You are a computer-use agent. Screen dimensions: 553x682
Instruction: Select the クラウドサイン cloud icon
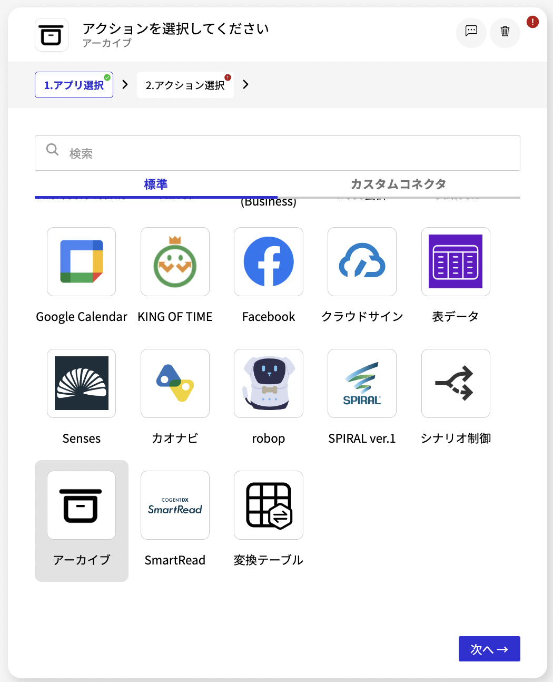pos(362,261)
